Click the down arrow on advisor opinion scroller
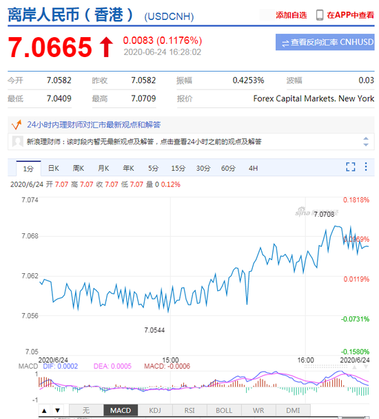Screen dimensions: 379x419 [366, 144]
